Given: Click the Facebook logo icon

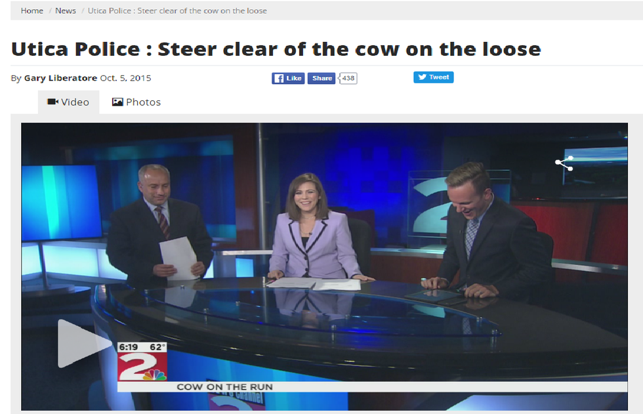Looking at the screenshot, I should (278, 78).
